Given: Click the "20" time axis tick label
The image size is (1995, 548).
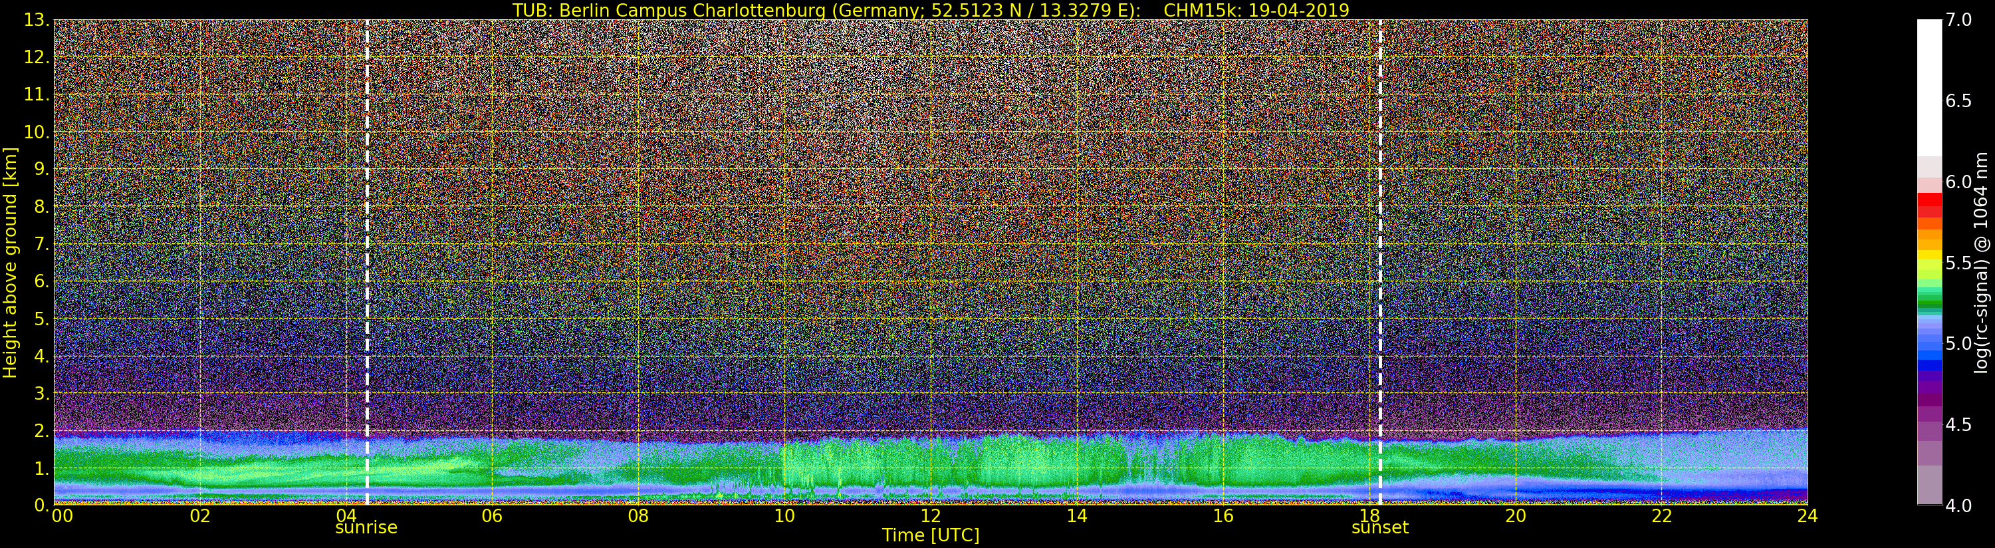Looking at the screenshot, I should (1516, 515).
